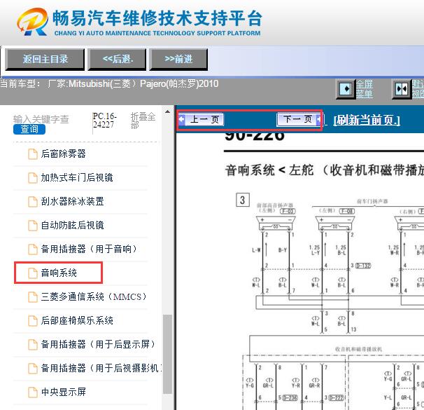This screenshot has height=410, width=424.
Task: Click the current vehicle model text
Action: click(109, 84)
